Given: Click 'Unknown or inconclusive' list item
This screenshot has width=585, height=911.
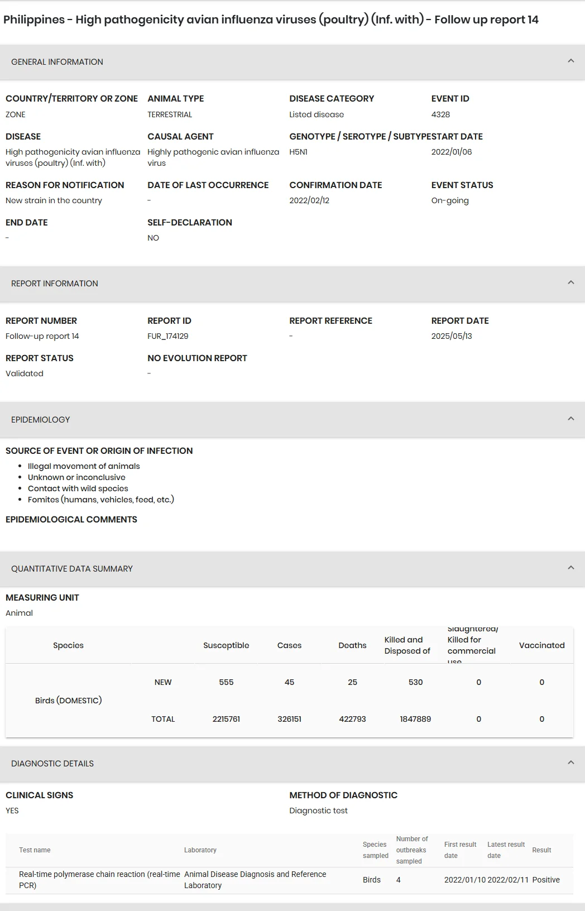Looking at the screenshot, I should point(76,477).
